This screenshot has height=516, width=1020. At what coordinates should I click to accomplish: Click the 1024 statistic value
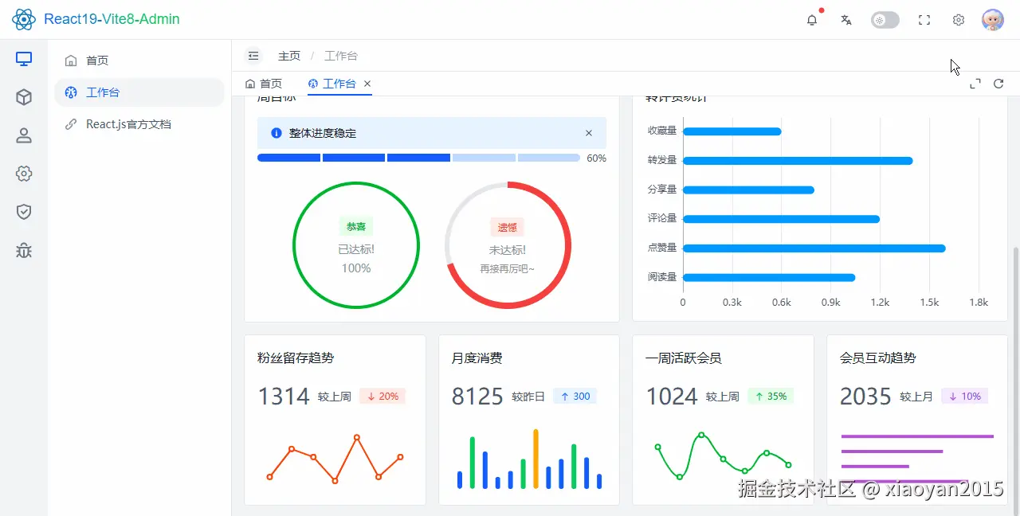672,397
